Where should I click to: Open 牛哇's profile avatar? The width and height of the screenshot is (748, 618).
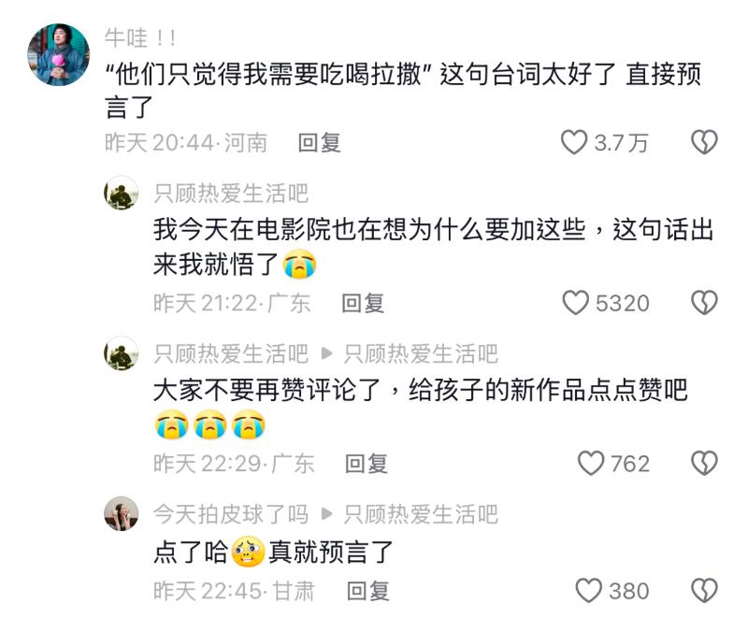tap(58, 54)
